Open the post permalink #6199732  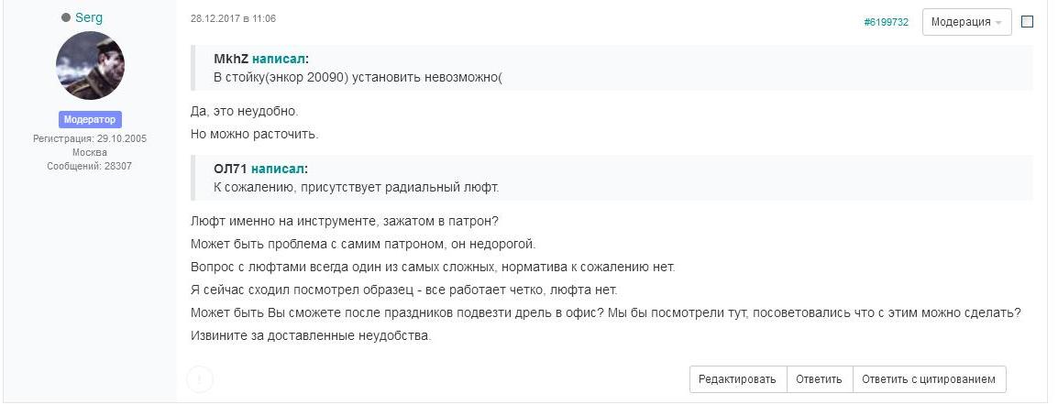tap(886, 22)
